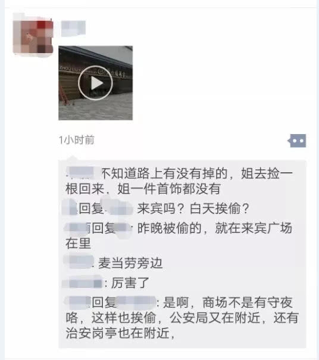Open the like and comment menu button
Screen dimensions: 319x360
pyautogui.click(x=297, y=141)
